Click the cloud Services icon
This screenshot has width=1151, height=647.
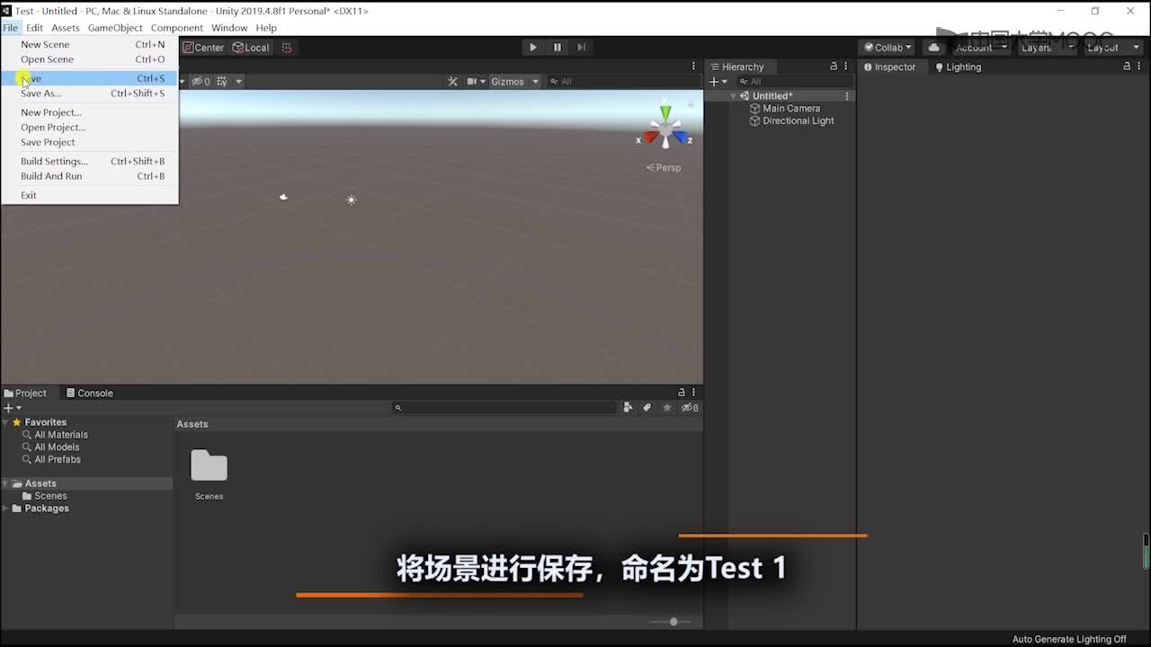coord(933,48)
